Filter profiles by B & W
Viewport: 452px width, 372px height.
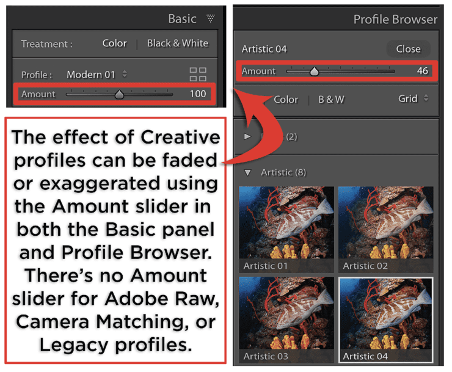coord(331,100)
